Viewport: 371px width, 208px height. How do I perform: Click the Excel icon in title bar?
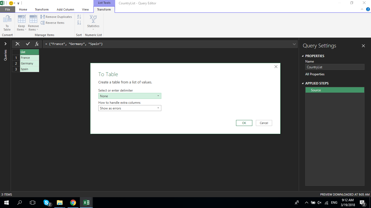(2, 3)
